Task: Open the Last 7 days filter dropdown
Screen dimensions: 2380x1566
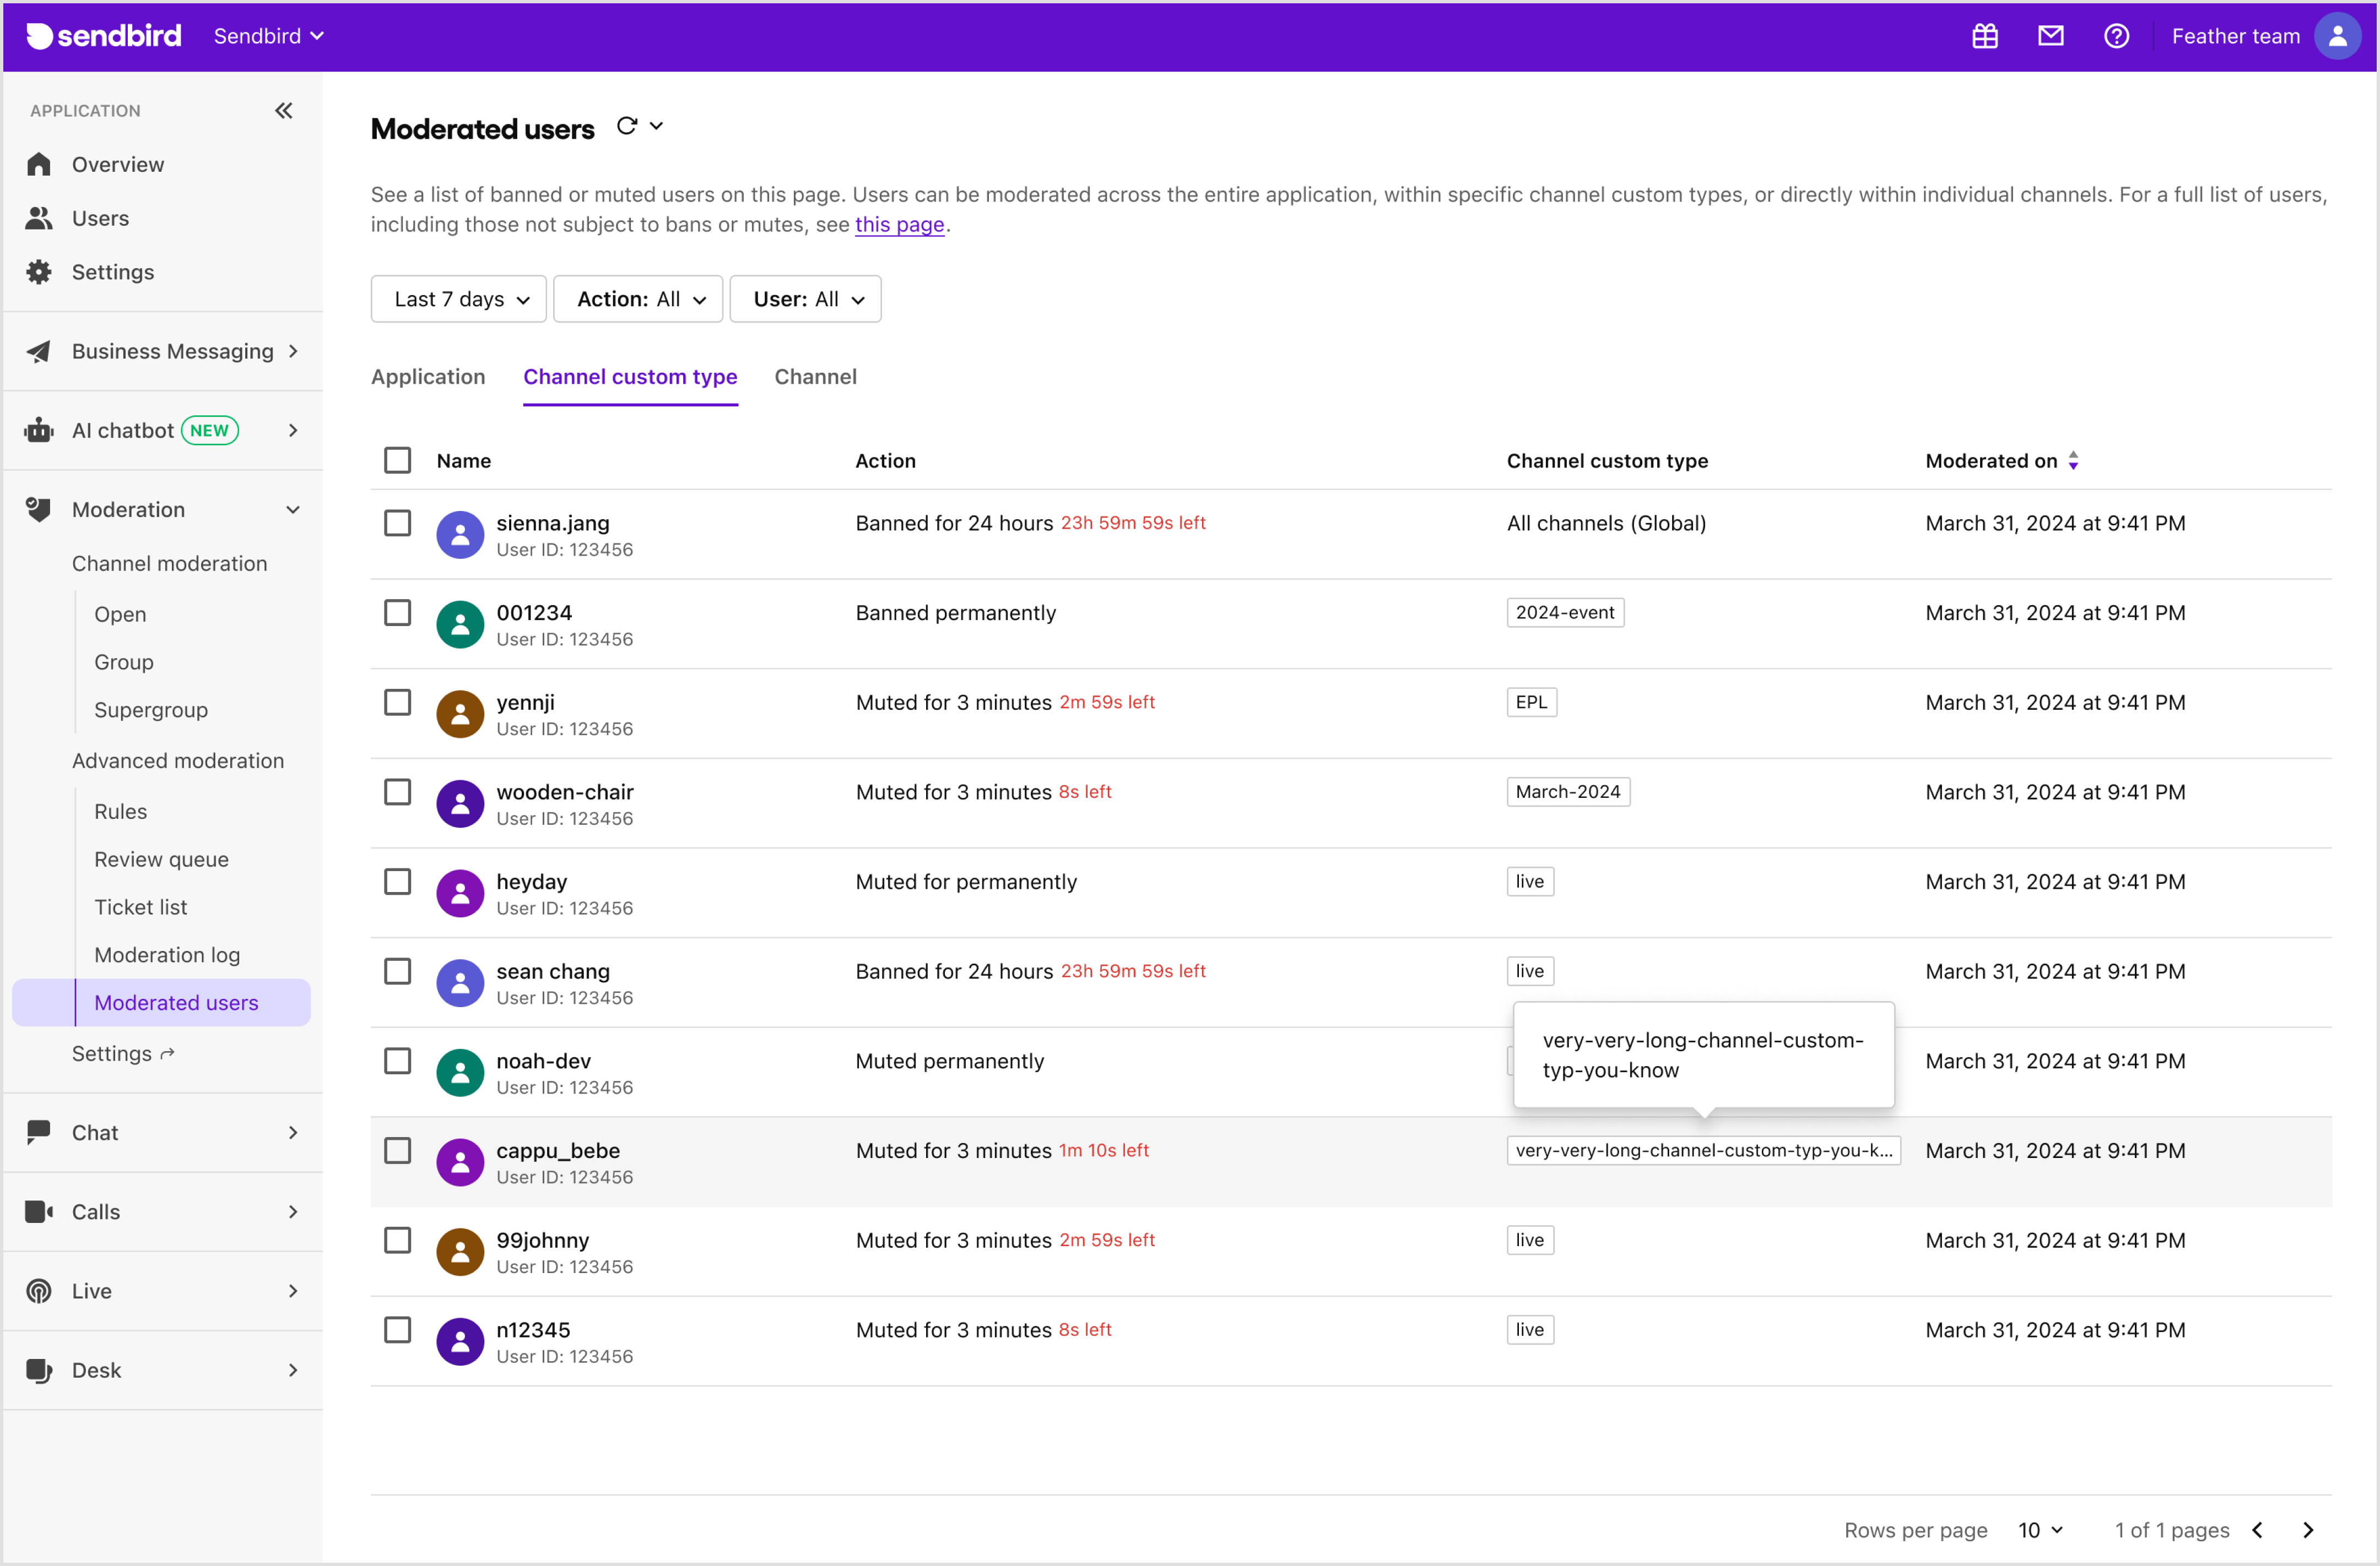Action: (458, 298)
